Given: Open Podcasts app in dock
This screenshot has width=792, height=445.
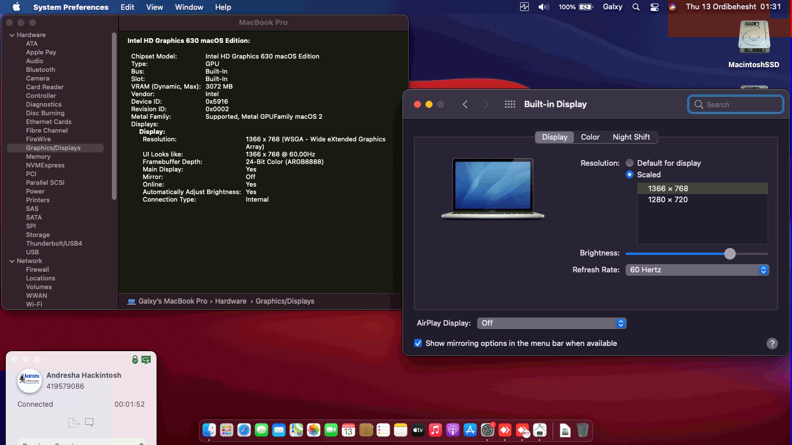Looking at the screenshot, I should pyautogui.click(x=453, y=430).
